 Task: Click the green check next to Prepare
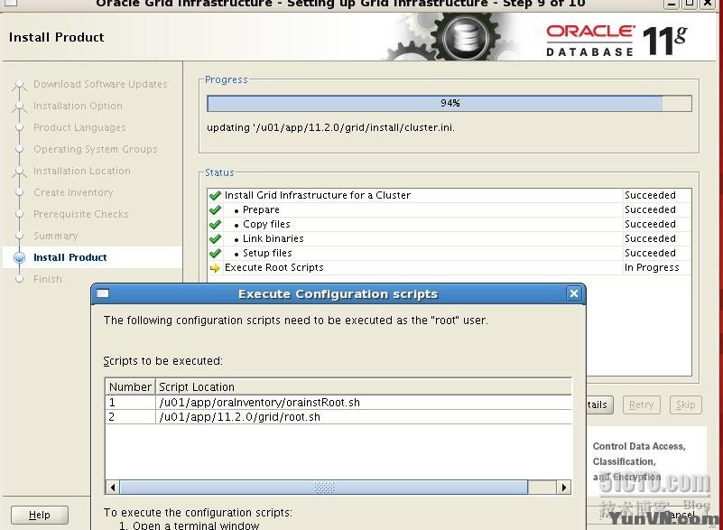pyautogui.click(x=215, y=209)
